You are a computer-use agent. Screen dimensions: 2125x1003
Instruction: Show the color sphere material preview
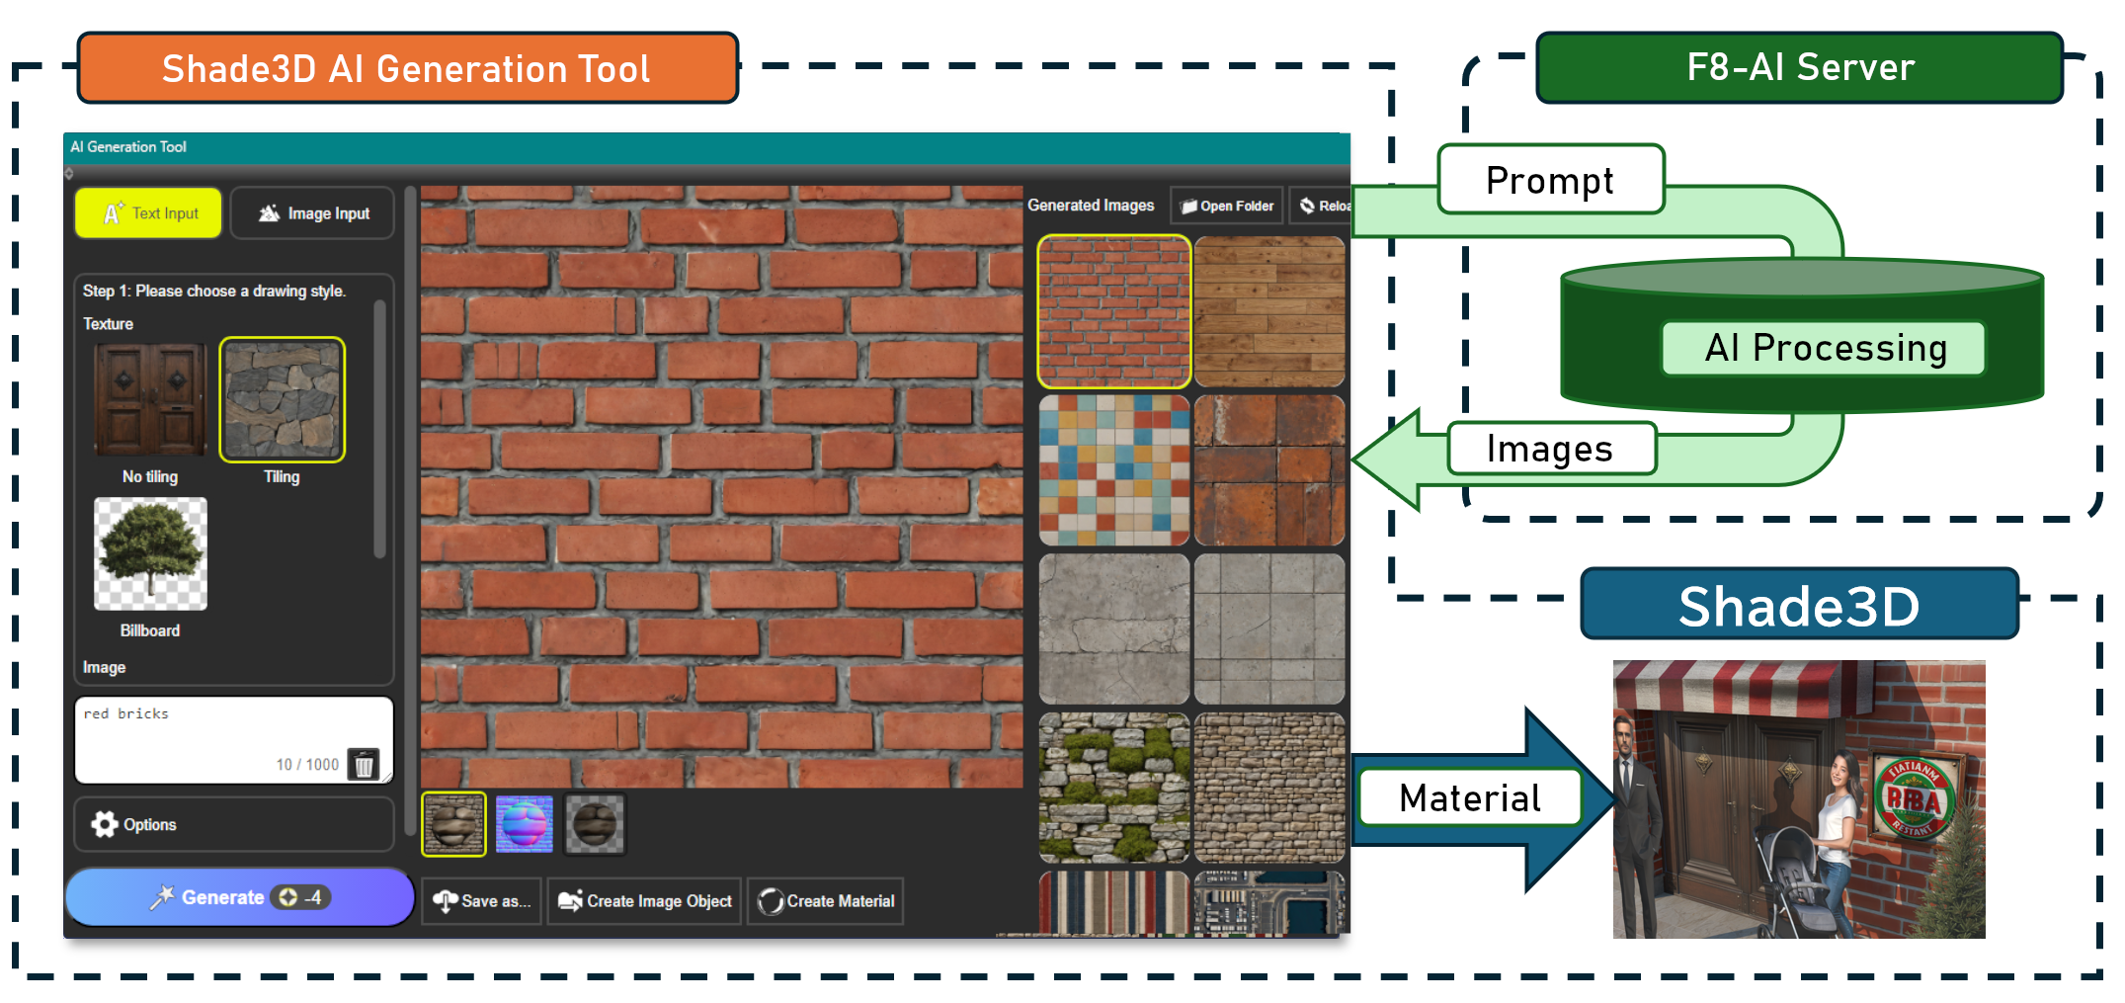[x=453, y=823]
